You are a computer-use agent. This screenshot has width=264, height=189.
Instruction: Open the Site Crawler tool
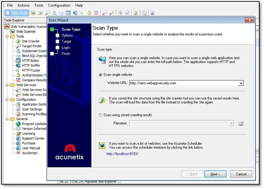(30, 41)
